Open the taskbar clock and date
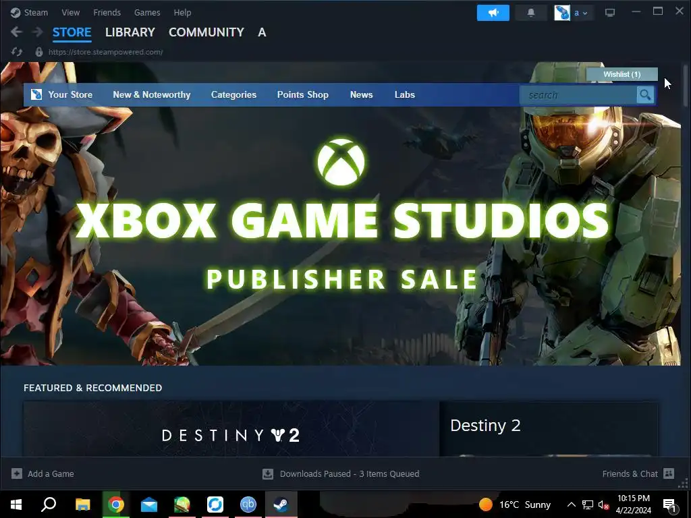Viewport: 691px width, 518px height. (x=633, y=505)
